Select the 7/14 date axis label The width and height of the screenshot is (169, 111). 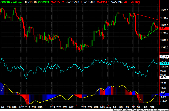coord(34,107)
